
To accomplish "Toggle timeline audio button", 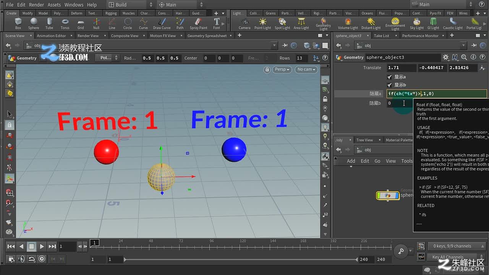I will coord(21,259).
